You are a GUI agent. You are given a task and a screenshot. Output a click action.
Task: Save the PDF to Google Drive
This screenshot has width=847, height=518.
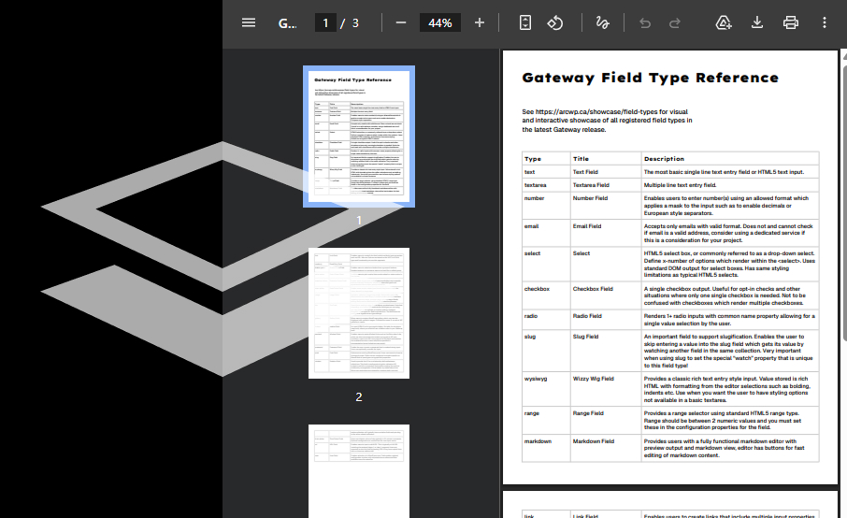click(x=724, y=22)
